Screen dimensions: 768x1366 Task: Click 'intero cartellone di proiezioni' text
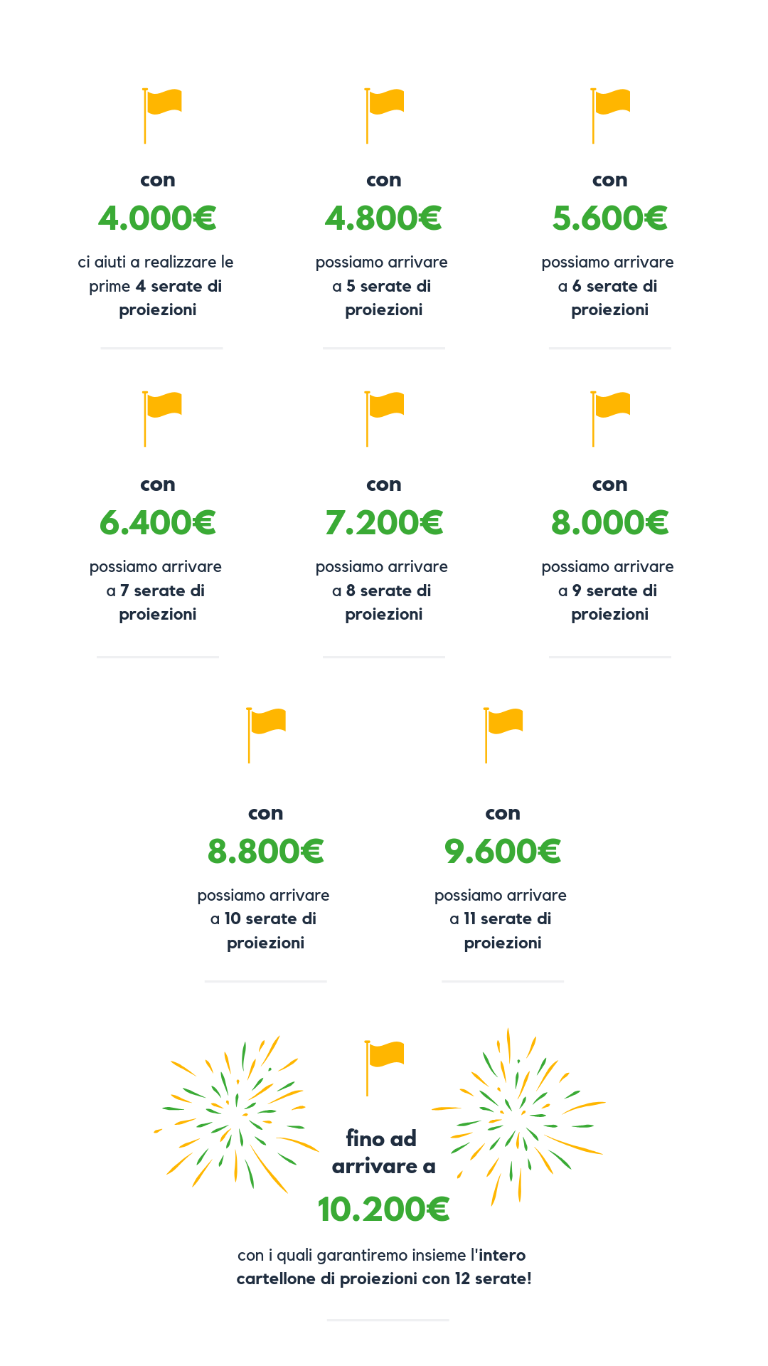(380, 1267)
